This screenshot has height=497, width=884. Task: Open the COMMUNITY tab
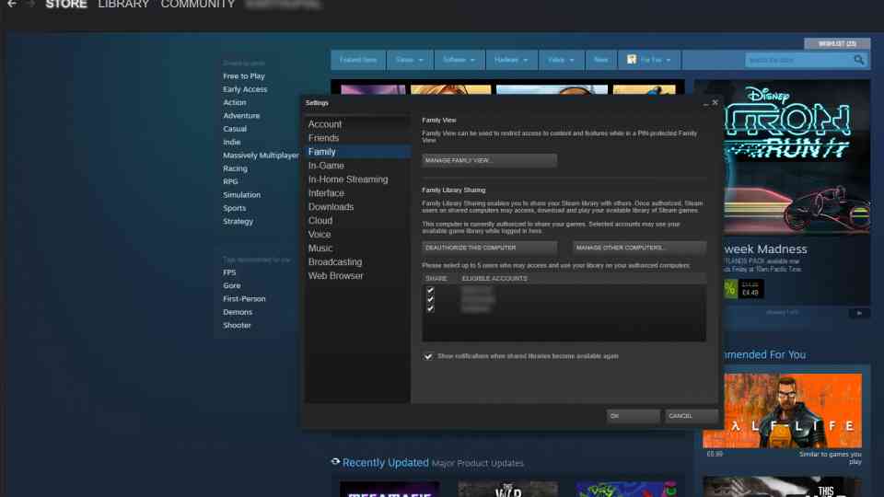(x=198, y=5)
